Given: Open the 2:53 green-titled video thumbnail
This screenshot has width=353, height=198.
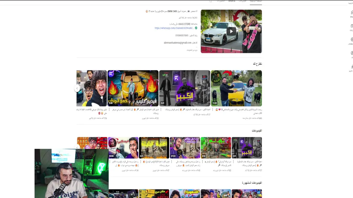Looking at the screenshot, I should coord(216,148).
